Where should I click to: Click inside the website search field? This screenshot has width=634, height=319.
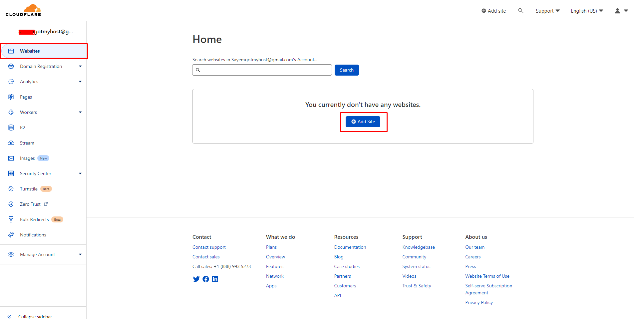tap(262, 70)
